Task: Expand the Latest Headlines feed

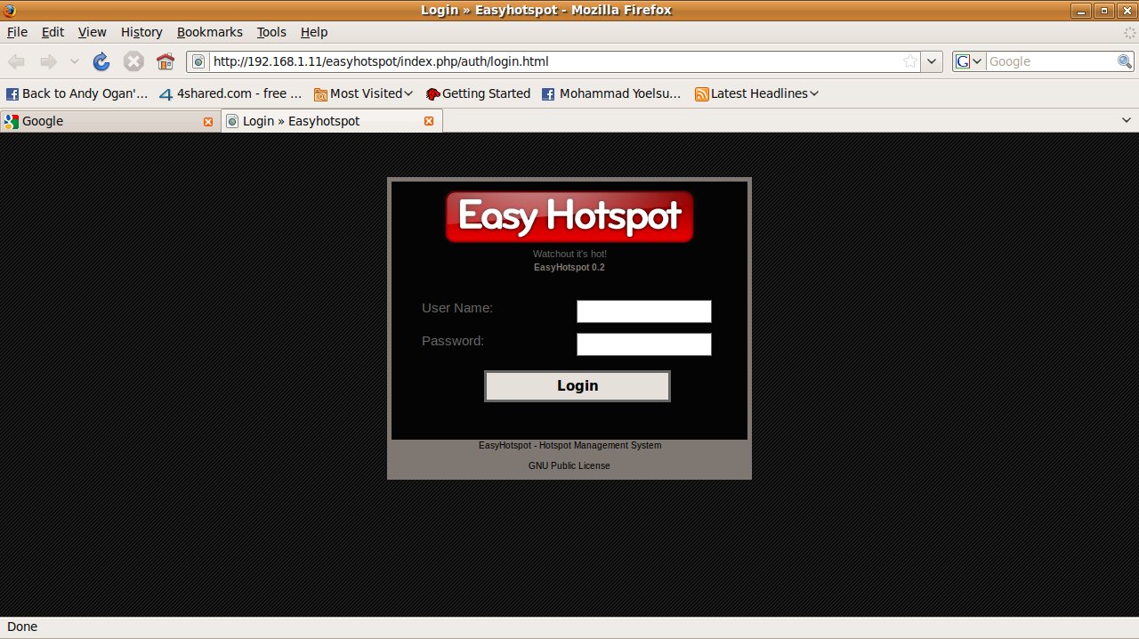Action: 756,93
